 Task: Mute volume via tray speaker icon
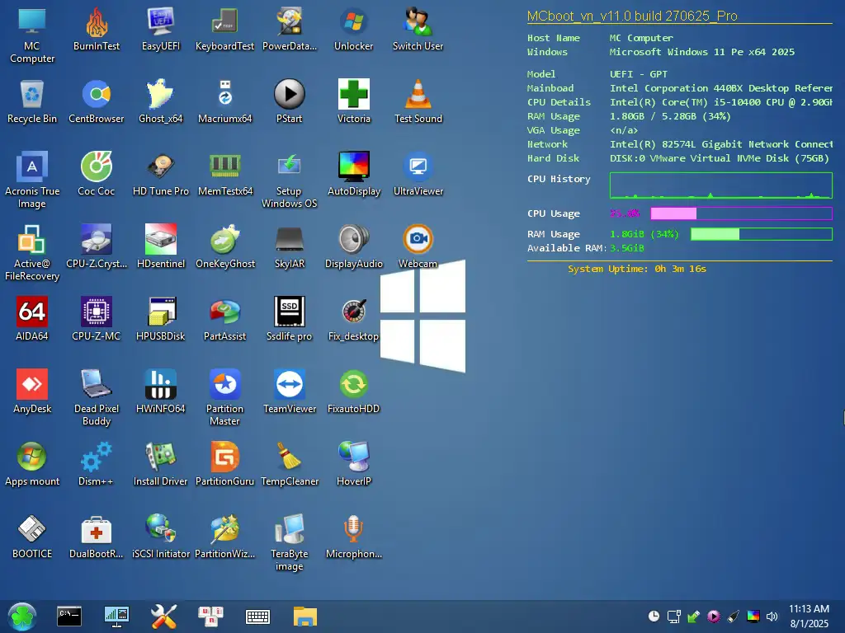tap(772, 616)
